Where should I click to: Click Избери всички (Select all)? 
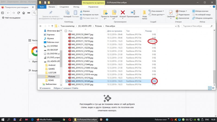(200, 11)
